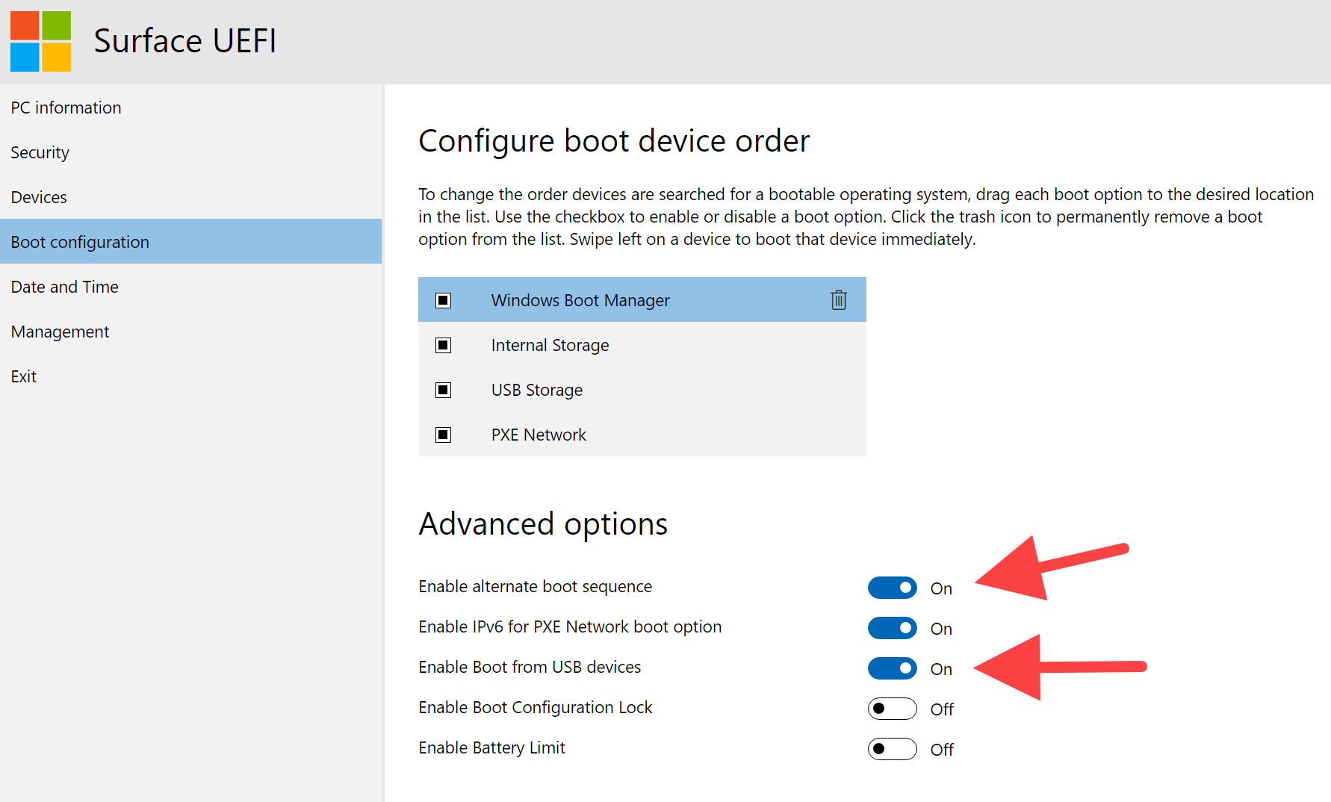Viewport: 1331px width, 802px height.
Task: Click the Configure boot device order heading
Action: (x=614, y=141)
